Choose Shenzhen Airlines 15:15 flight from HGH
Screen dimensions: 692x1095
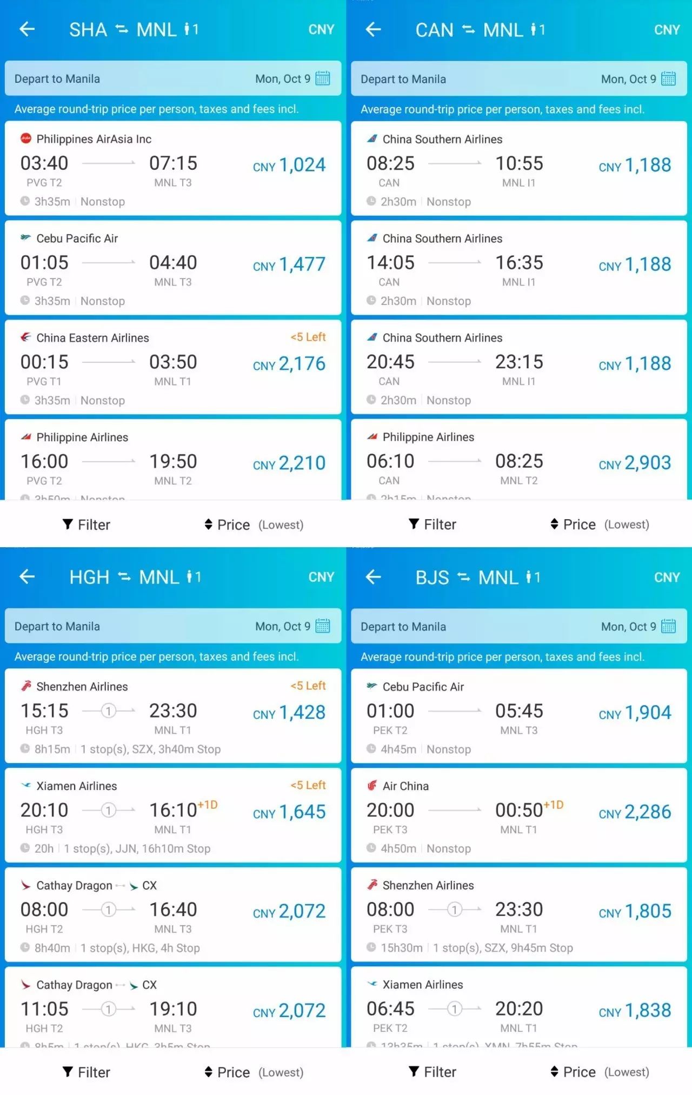click(173, 716)
